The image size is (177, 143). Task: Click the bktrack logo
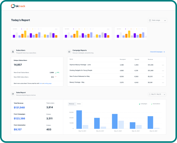(x=18, y=6)
